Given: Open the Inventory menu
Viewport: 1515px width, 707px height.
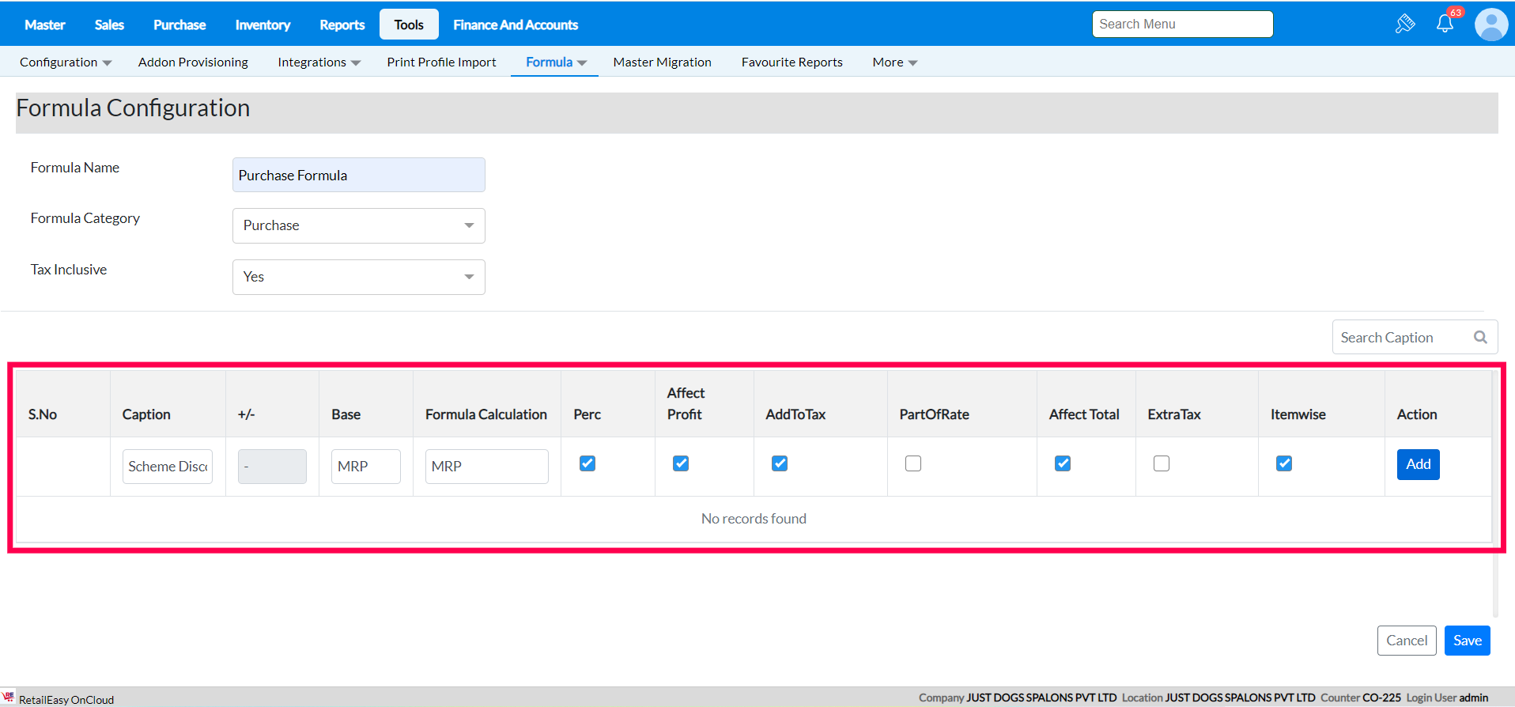Looking at the screenshot, I should (263, 25).
